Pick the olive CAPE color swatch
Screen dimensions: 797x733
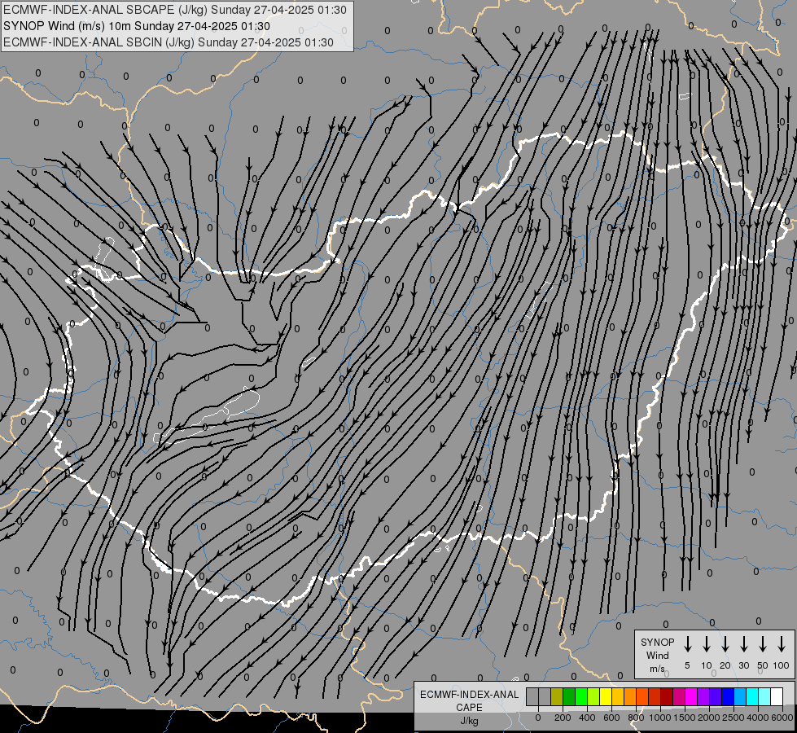[557, 696]
